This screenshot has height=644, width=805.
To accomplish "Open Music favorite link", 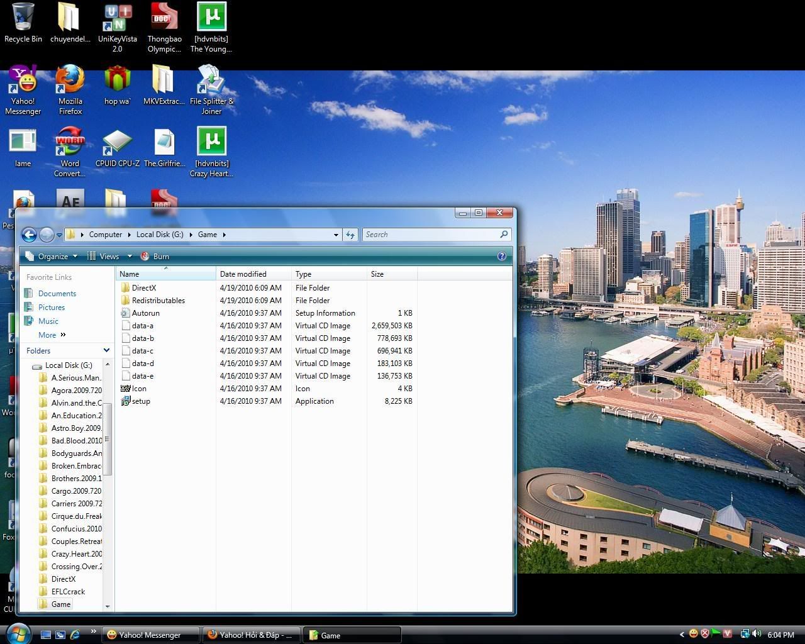I will pos(48,321).
